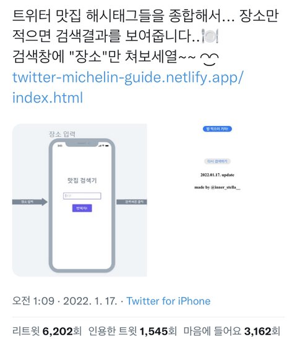This screenshot has width=297, height=339.
Task: View the 리트윗 6,202회 retweet list
Action: [47, 331]
